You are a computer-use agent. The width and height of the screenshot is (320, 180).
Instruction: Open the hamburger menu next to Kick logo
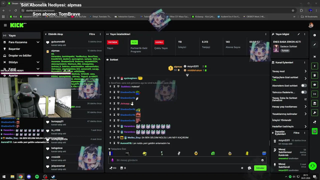pyautogui.click(x=5, y=25)
